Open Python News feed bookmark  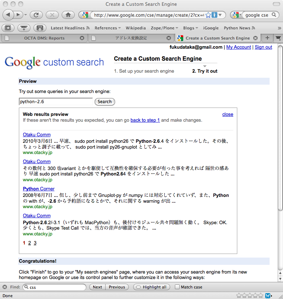point(239,28)
